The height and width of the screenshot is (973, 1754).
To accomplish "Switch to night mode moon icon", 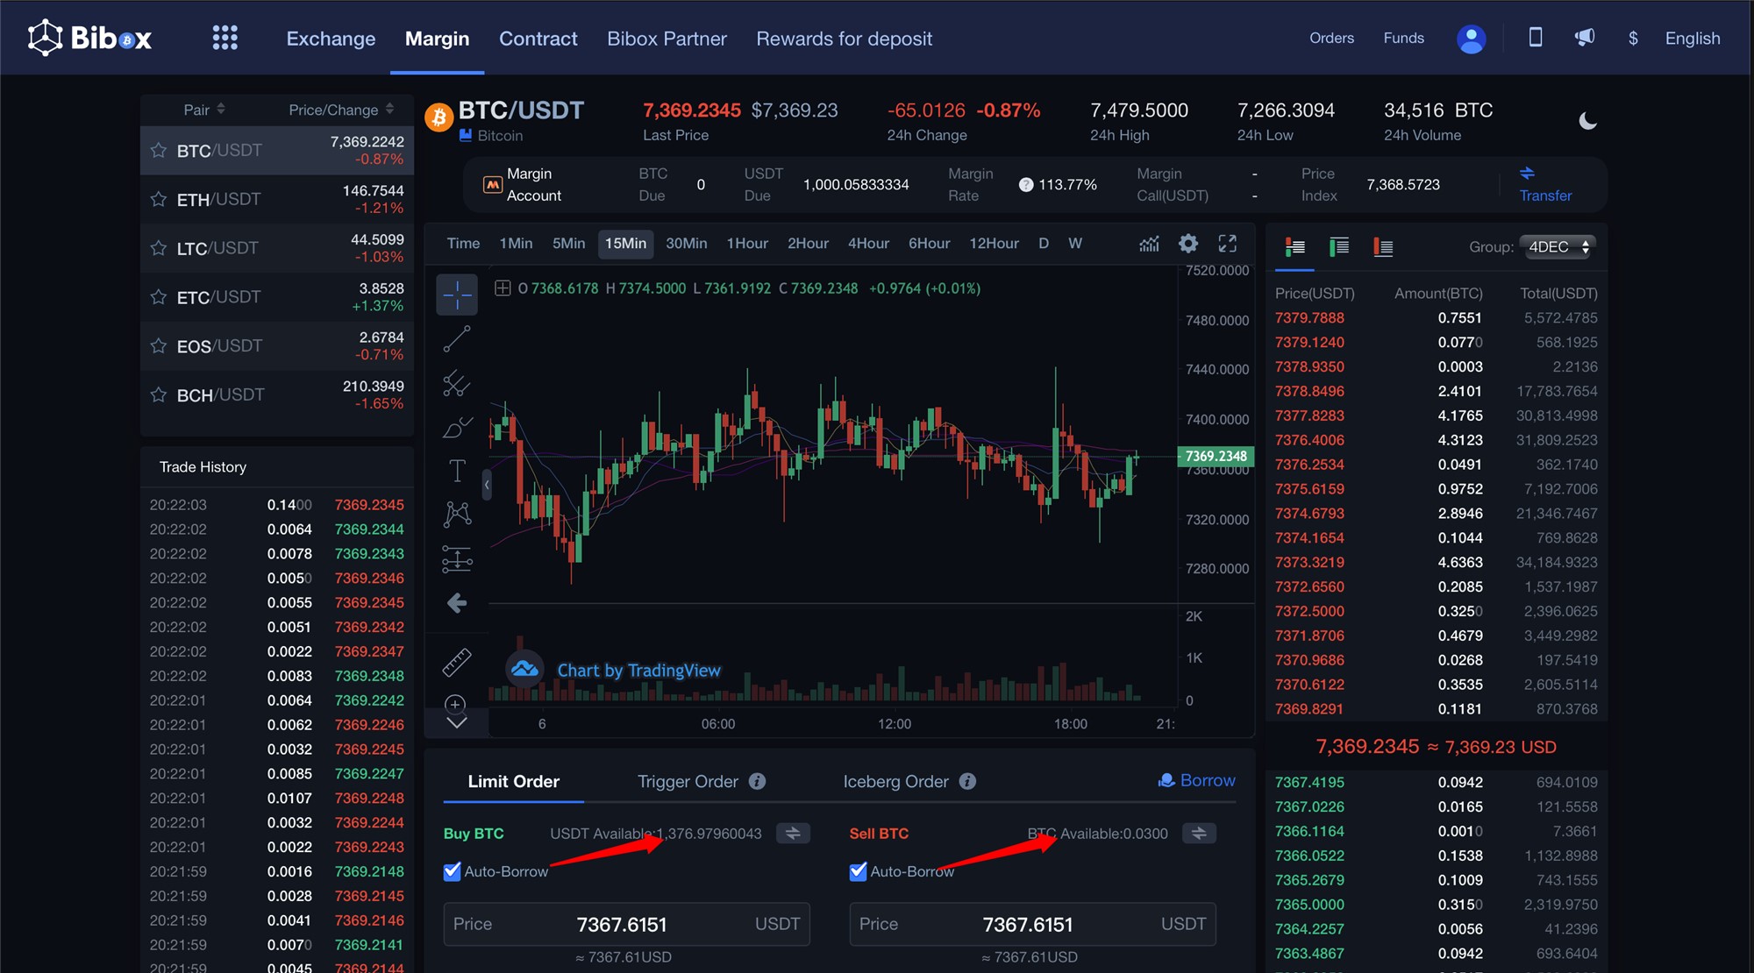I will tap(1587, 121).
